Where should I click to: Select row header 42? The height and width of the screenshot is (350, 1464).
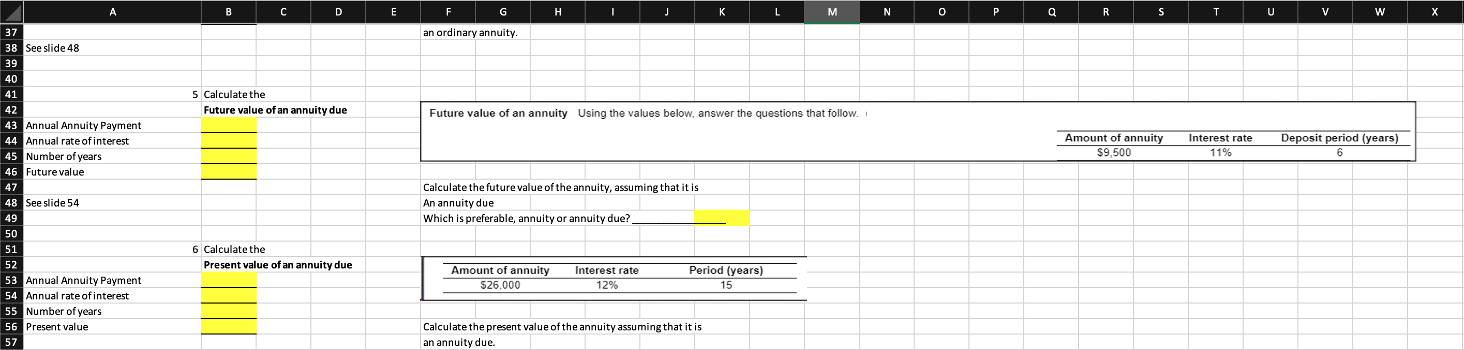click(10, 109)
